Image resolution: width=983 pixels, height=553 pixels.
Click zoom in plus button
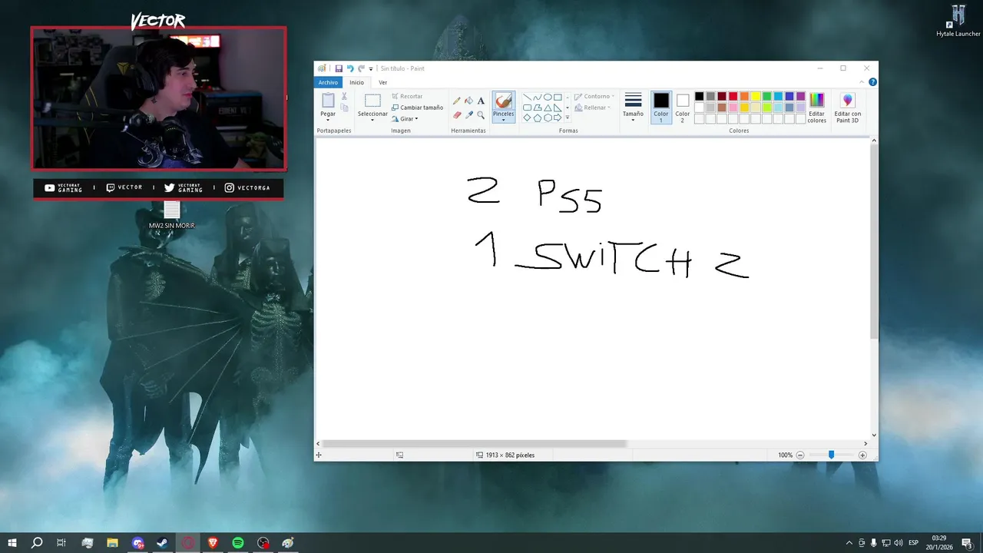862,455
